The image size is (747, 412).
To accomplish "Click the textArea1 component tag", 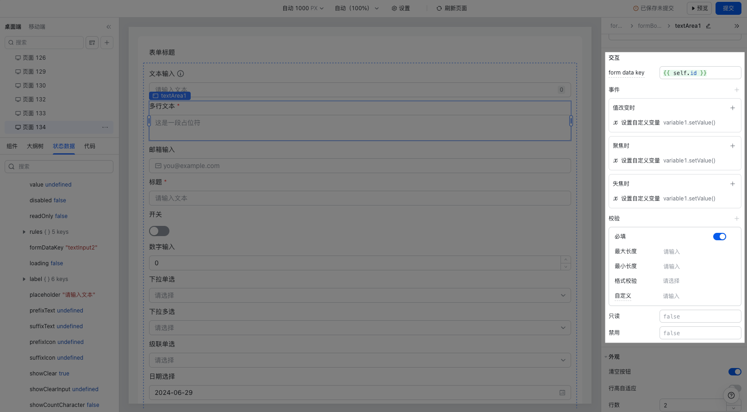I will (x=170, y=96).
